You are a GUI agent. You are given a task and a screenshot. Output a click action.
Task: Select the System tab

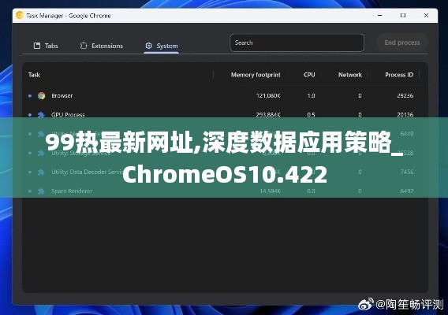[162, 46]
